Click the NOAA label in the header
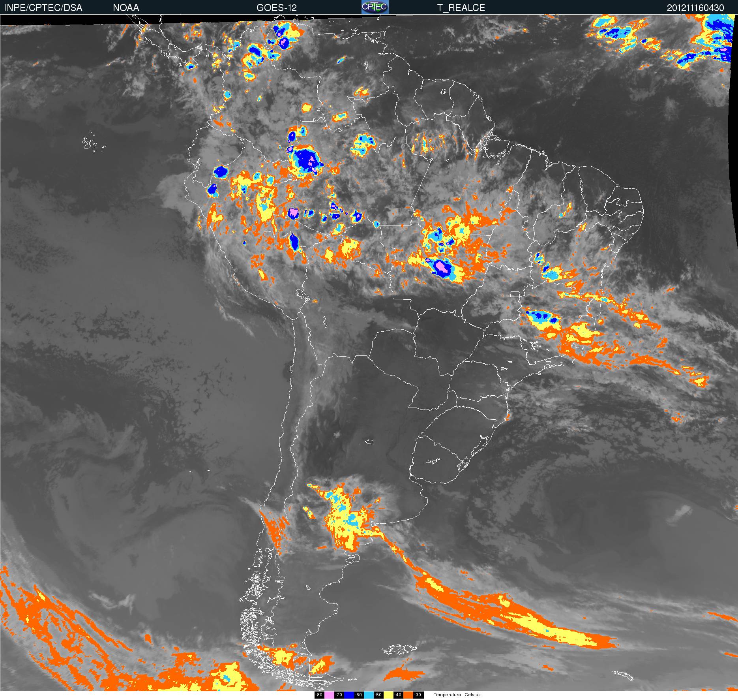 (126, 8)
